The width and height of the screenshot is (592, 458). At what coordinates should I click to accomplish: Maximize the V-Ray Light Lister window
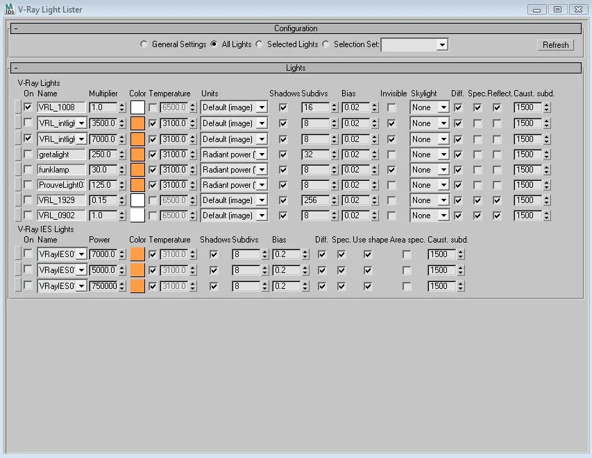[557, 10]
